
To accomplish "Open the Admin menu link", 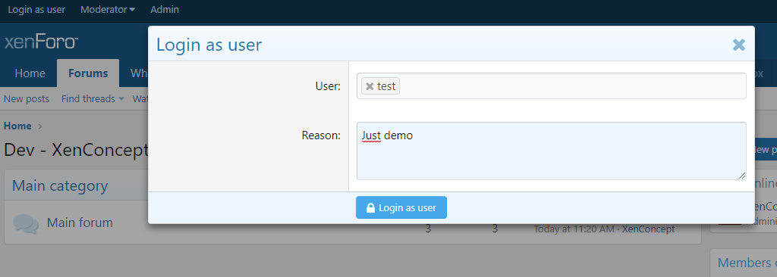I will [165, 9].
